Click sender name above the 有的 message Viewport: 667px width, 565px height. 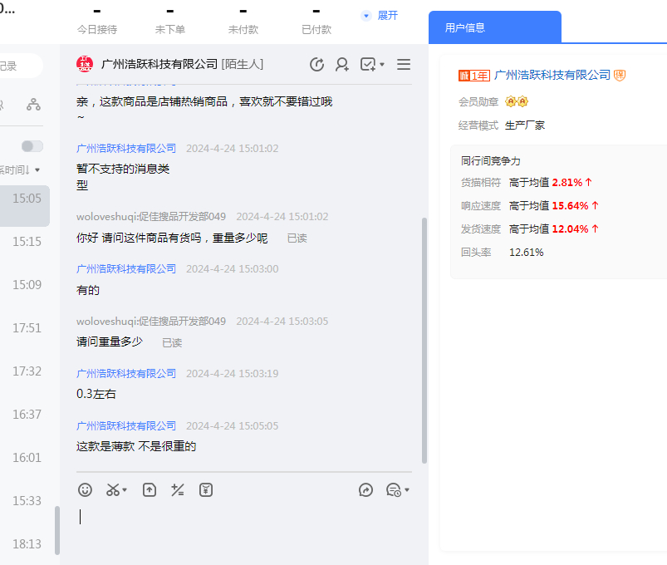(126, 269)
